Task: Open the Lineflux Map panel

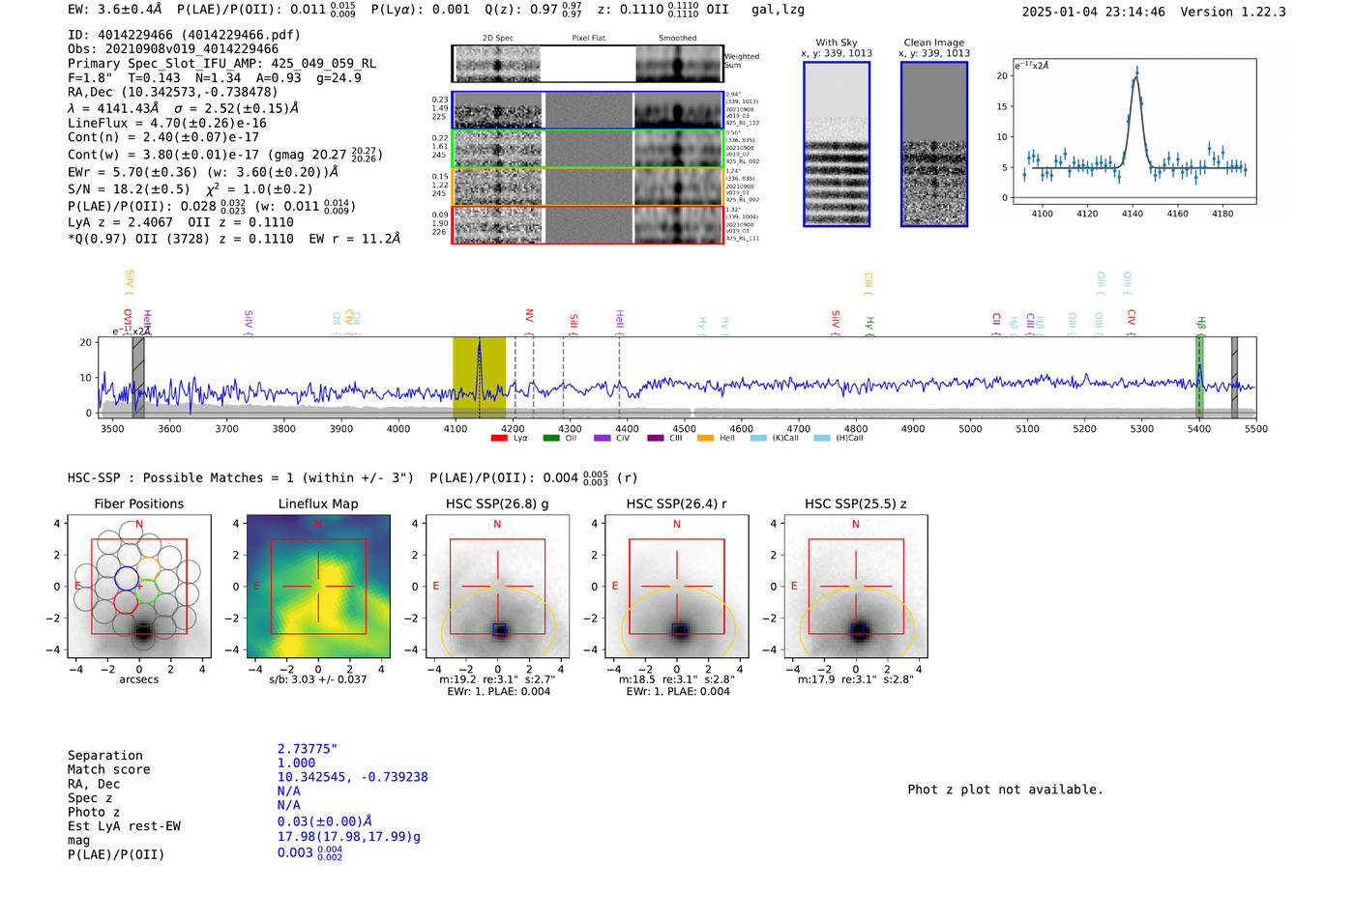Action: click(318, 587)
